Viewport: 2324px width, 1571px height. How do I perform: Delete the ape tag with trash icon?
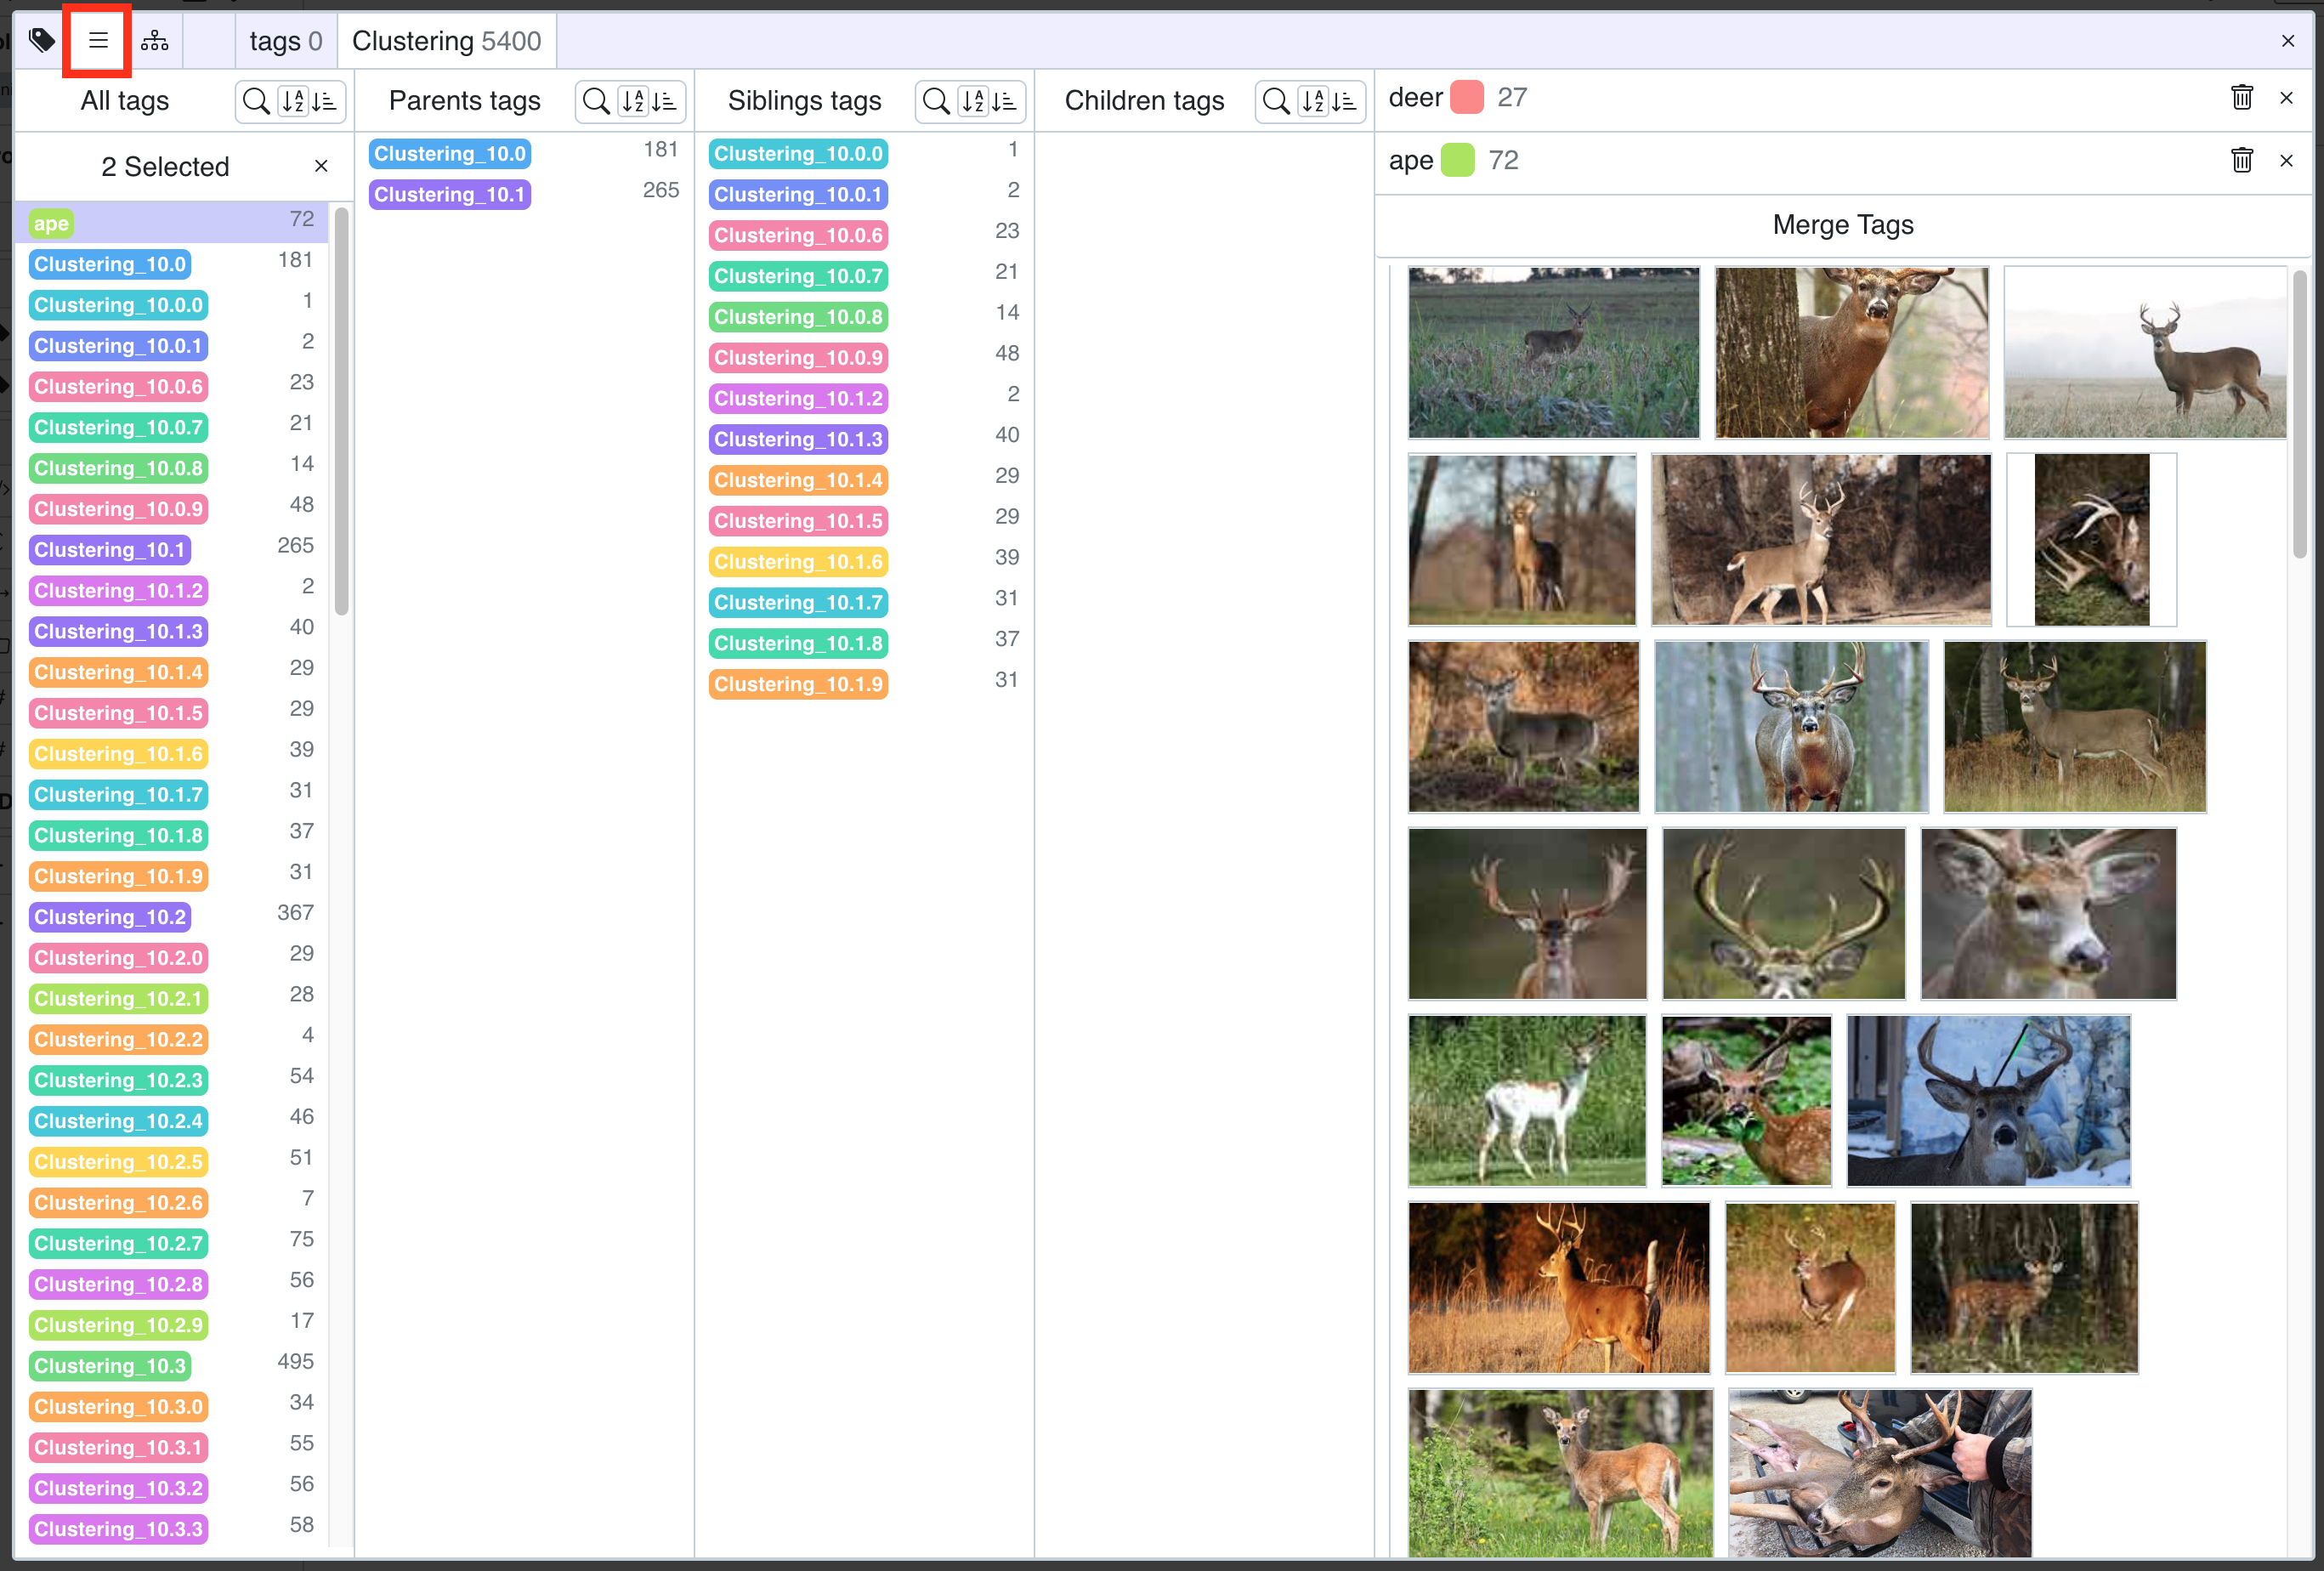(2241, 161)
